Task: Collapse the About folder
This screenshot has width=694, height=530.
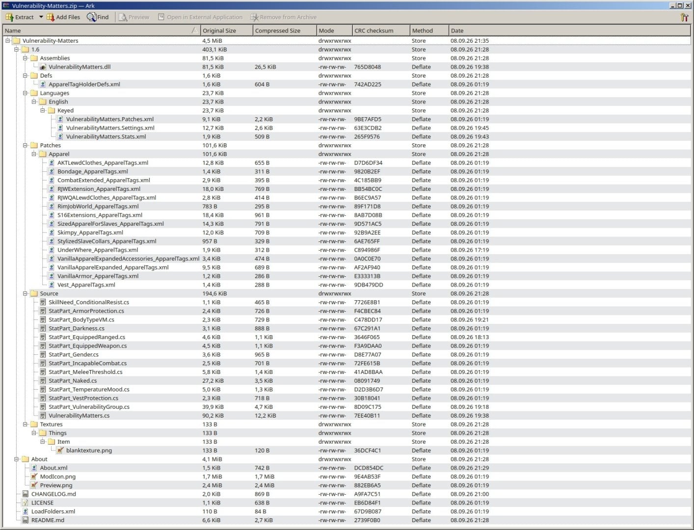Action: pos(17,459)
